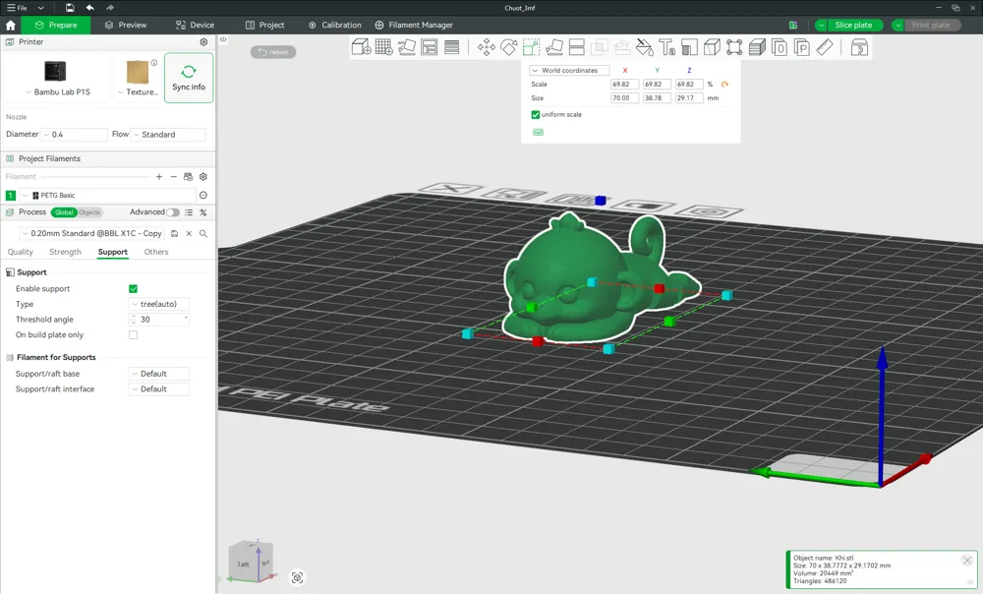Click the camera reset icon near view cube
Viewport: 983px width, 594px height.
[x=297, y=577]
